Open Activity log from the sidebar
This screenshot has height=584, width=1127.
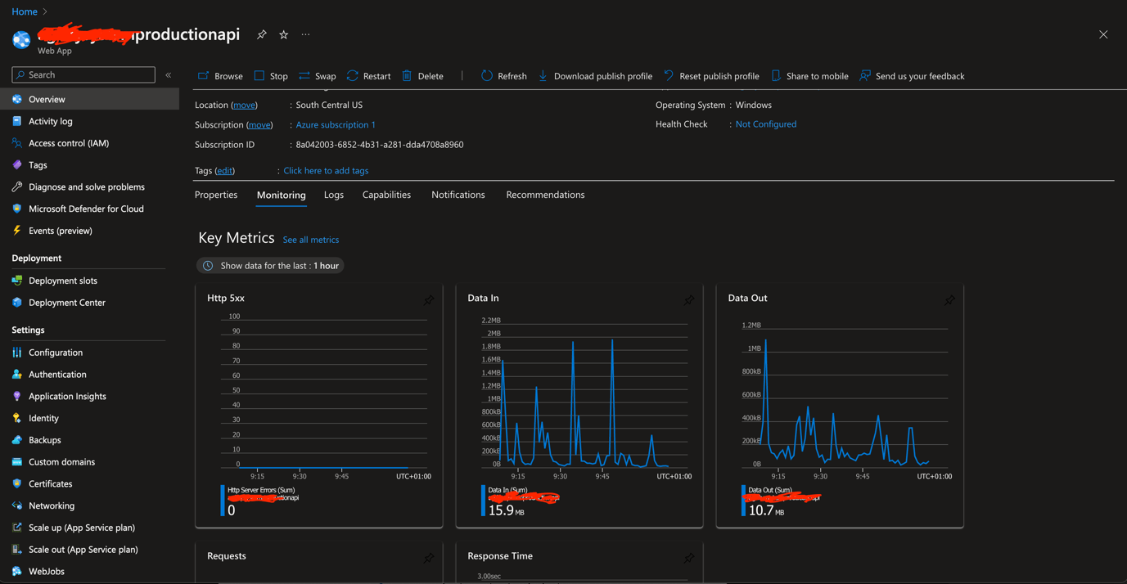50,121
